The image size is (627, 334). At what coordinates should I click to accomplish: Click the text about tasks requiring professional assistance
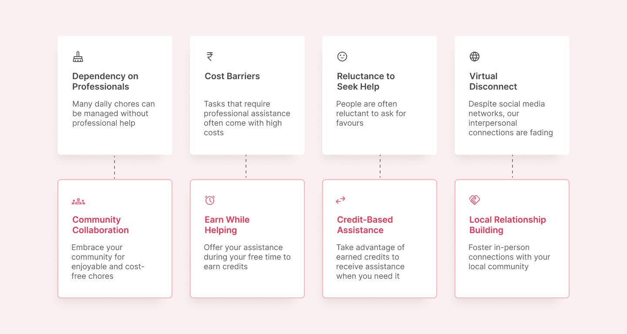click(x=247, y=118)
